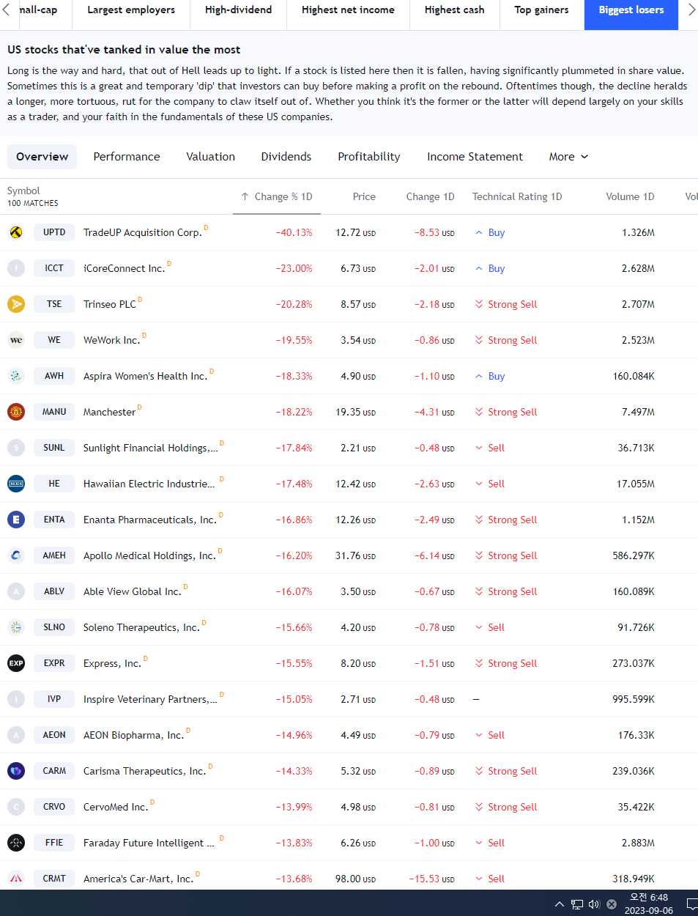Open the Largest employers tab
698x916 pixels.
click(x=131, y=10)
